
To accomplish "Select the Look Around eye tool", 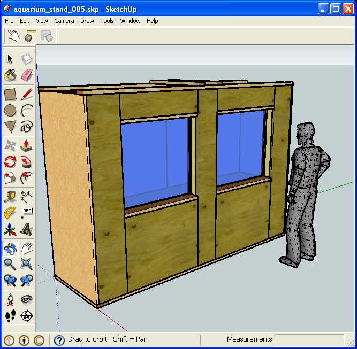I will (27, 299).
